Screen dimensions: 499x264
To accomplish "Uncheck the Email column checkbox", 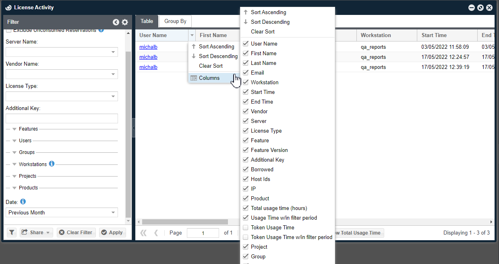I will point(246,73).
